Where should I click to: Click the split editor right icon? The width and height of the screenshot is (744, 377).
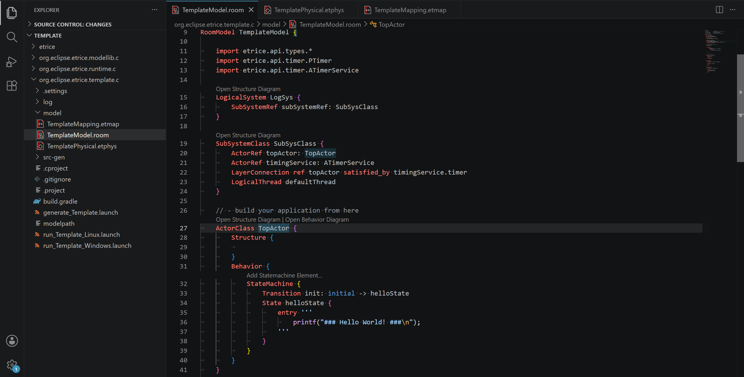[x=719, y=10]
